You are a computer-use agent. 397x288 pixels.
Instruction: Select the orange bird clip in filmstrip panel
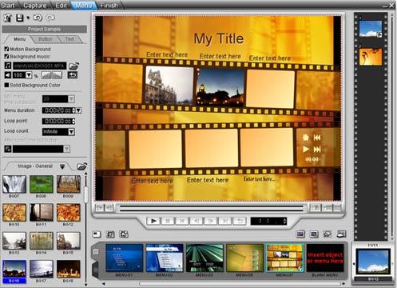pyautogui.click(x=371, y=57)
